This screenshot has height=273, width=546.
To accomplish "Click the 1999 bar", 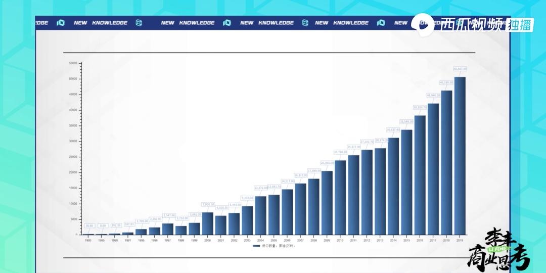I will click(x=194, y=229).
